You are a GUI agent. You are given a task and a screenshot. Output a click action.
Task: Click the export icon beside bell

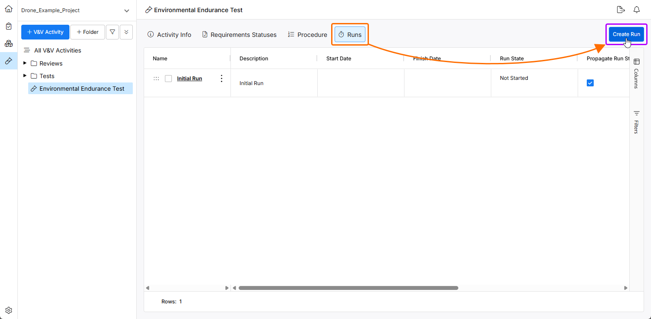621,10
